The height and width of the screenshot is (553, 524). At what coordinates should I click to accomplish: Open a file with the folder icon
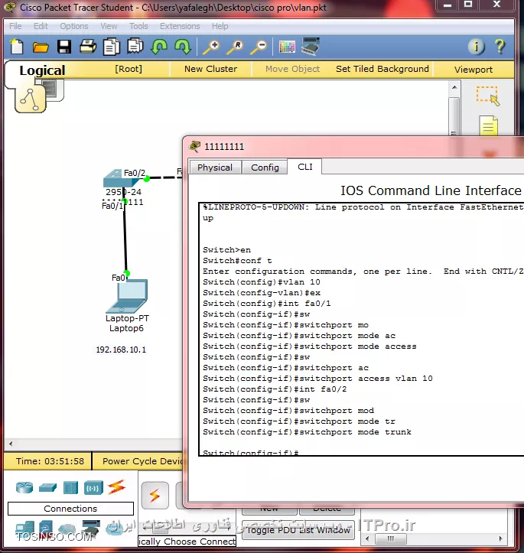41,47
